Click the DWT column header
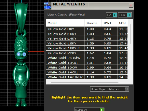 click(109, 23)
